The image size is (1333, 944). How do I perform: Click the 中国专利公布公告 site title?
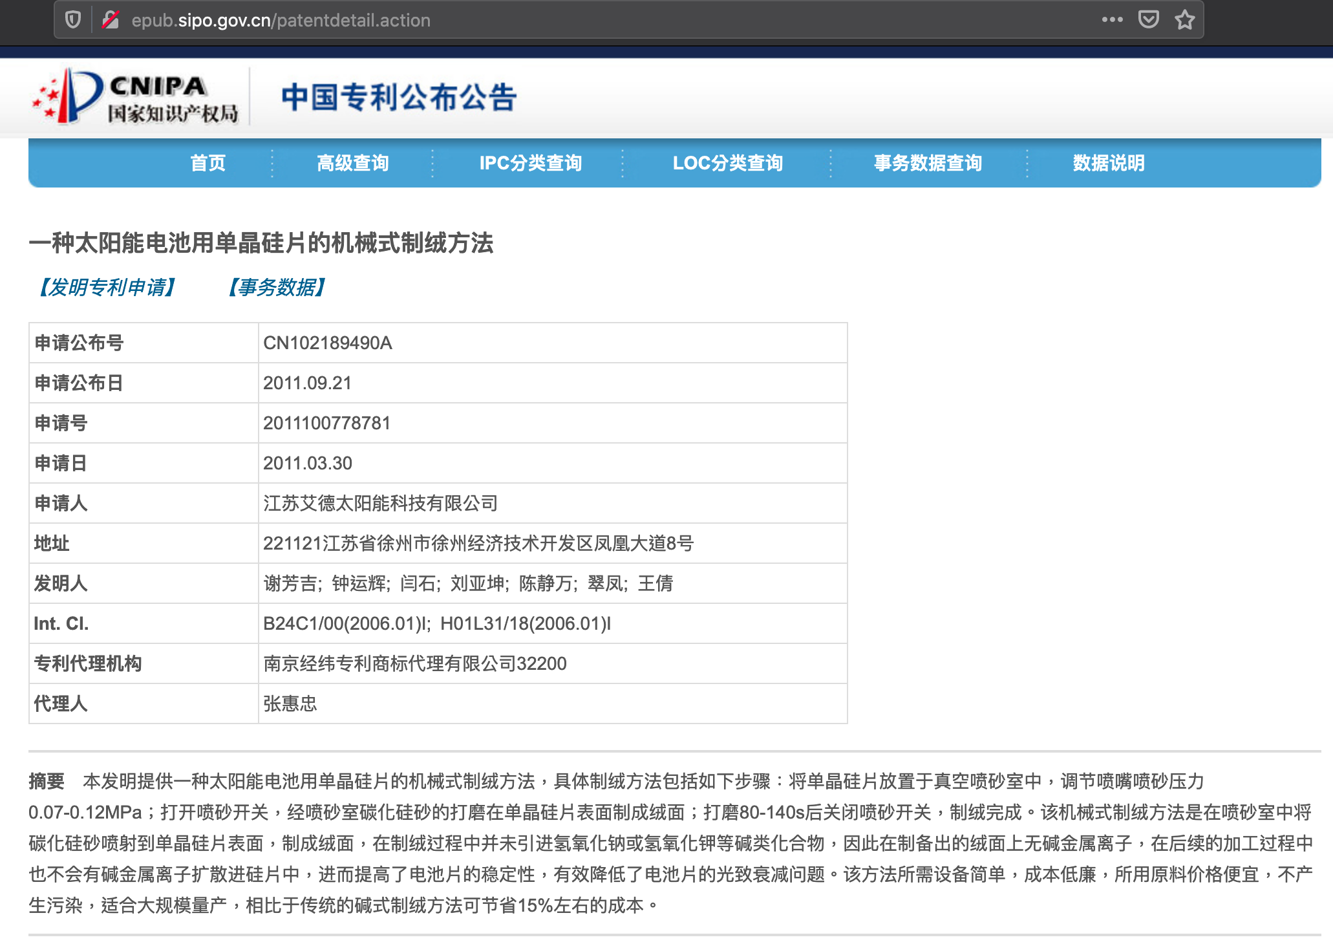(399, 98)
